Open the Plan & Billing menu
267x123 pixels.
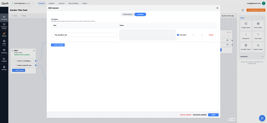(x=73, y=3)
